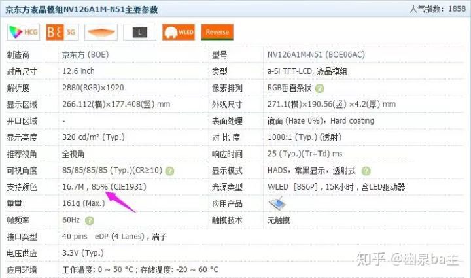Click the 光源类型 row label
The height and width of the screenshot is (278, 471).
[227, 187]
